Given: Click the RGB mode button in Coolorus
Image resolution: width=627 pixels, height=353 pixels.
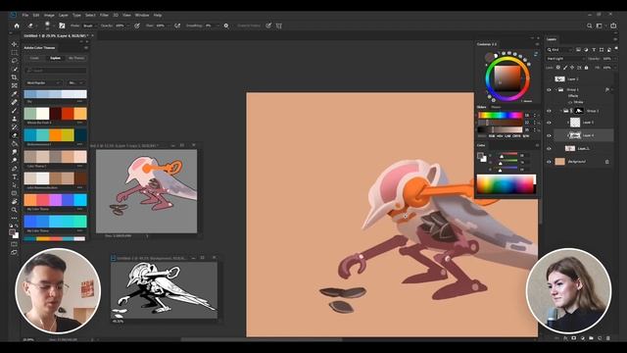Looking at the screenshot, I should pos(492,136).
